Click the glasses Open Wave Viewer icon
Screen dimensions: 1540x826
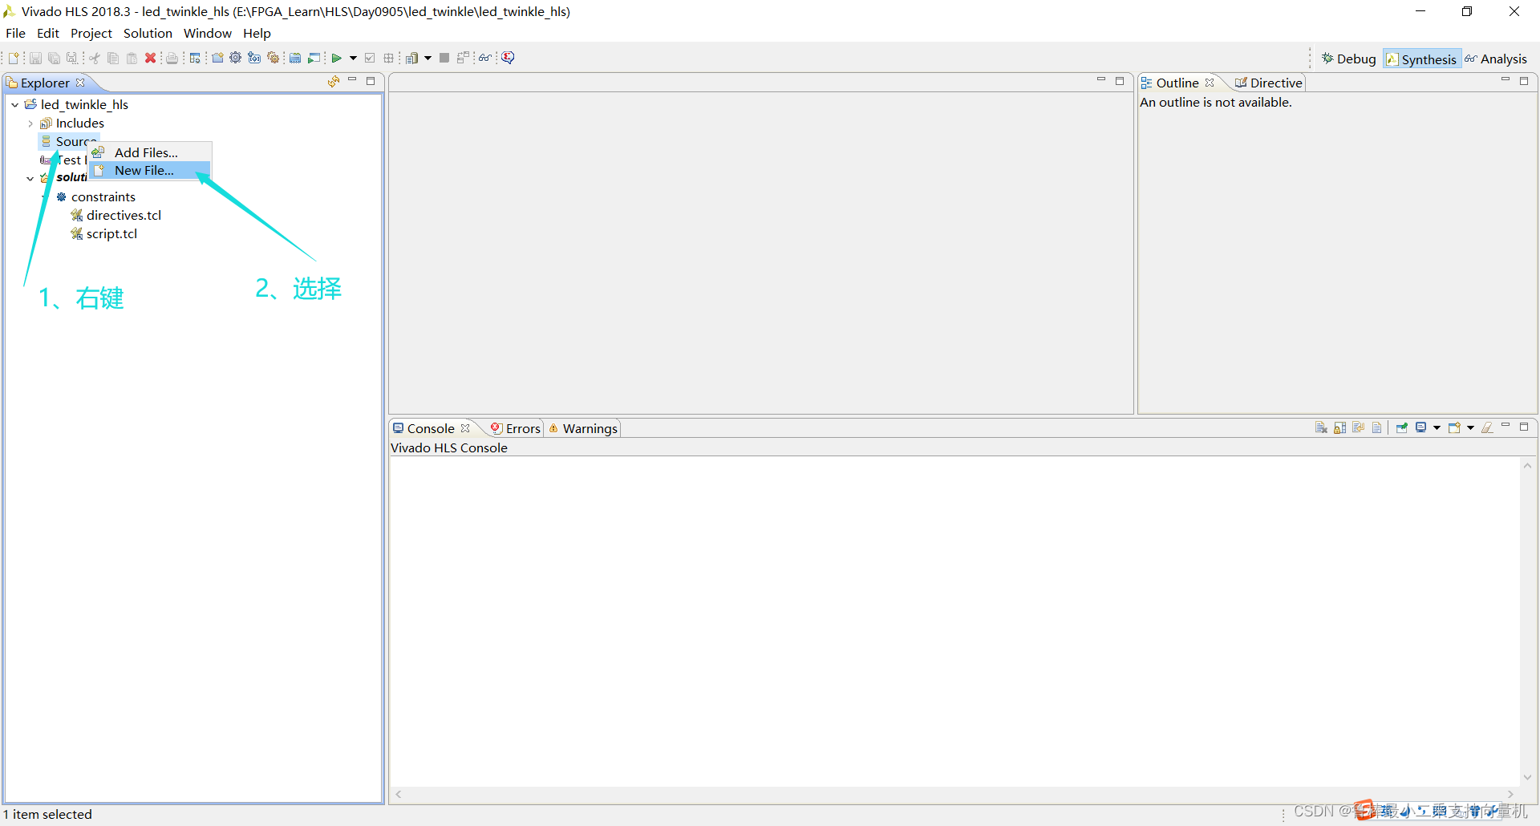[484, 58]
